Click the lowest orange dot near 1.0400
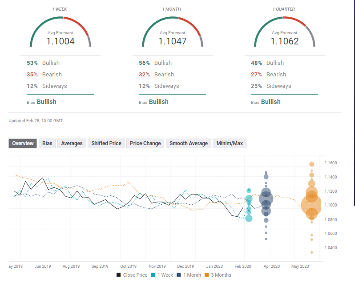The image size is (355, 282). tap(311, 252)
